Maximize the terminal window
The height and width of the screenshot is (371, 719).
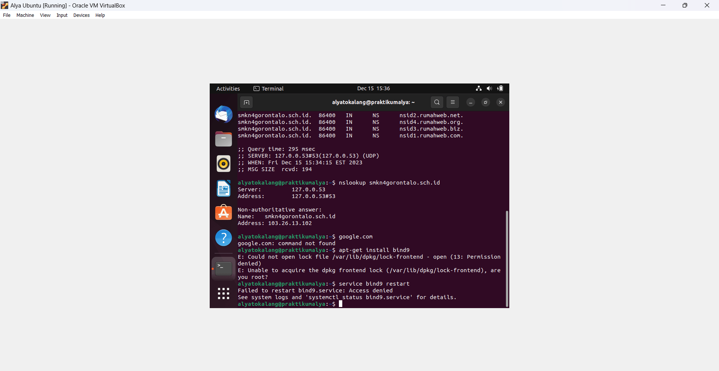[x=486, y=102]
